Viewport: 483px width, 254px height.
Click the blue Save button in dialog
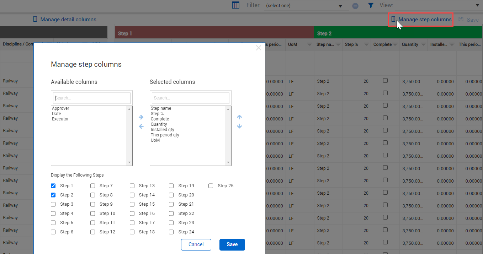(x=232, y=244)
